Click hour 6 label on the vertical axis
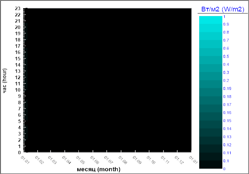 (x=19, y=115)
